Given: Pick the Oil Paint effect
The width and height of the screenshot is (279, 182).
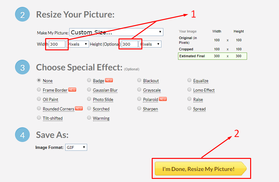Looking at the screenshot, I should (39, 99).
